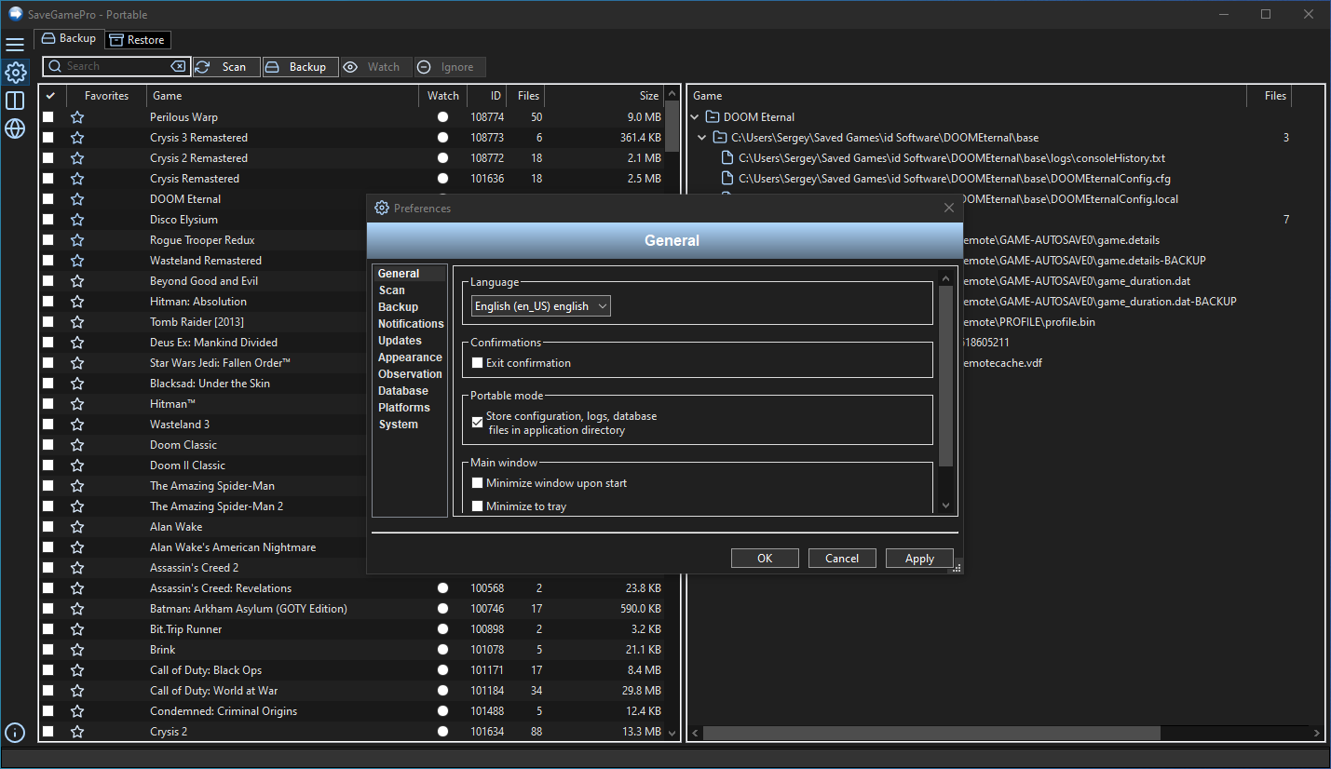Select Database preferences category
Screen dimensions: 1331x769
tap(403, 391)
